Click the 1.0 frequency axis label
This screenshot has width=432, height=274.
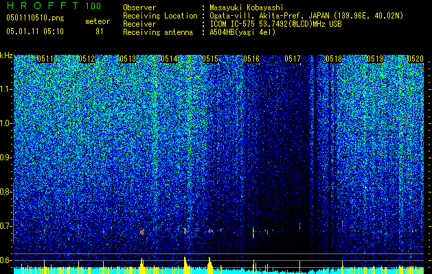tap(5, 123)
